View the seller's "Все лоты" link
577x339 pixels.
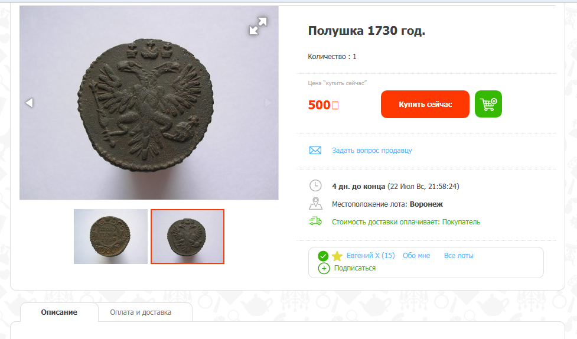pyautogui.click(x=459, y=256)
